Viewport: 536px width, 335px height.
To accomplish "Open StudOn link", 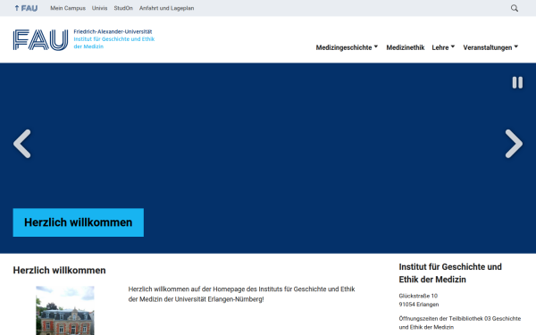I will coord(123,8).
